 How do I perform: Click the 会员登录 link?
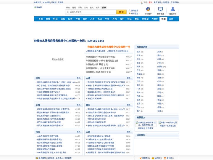tap(166, 2)
